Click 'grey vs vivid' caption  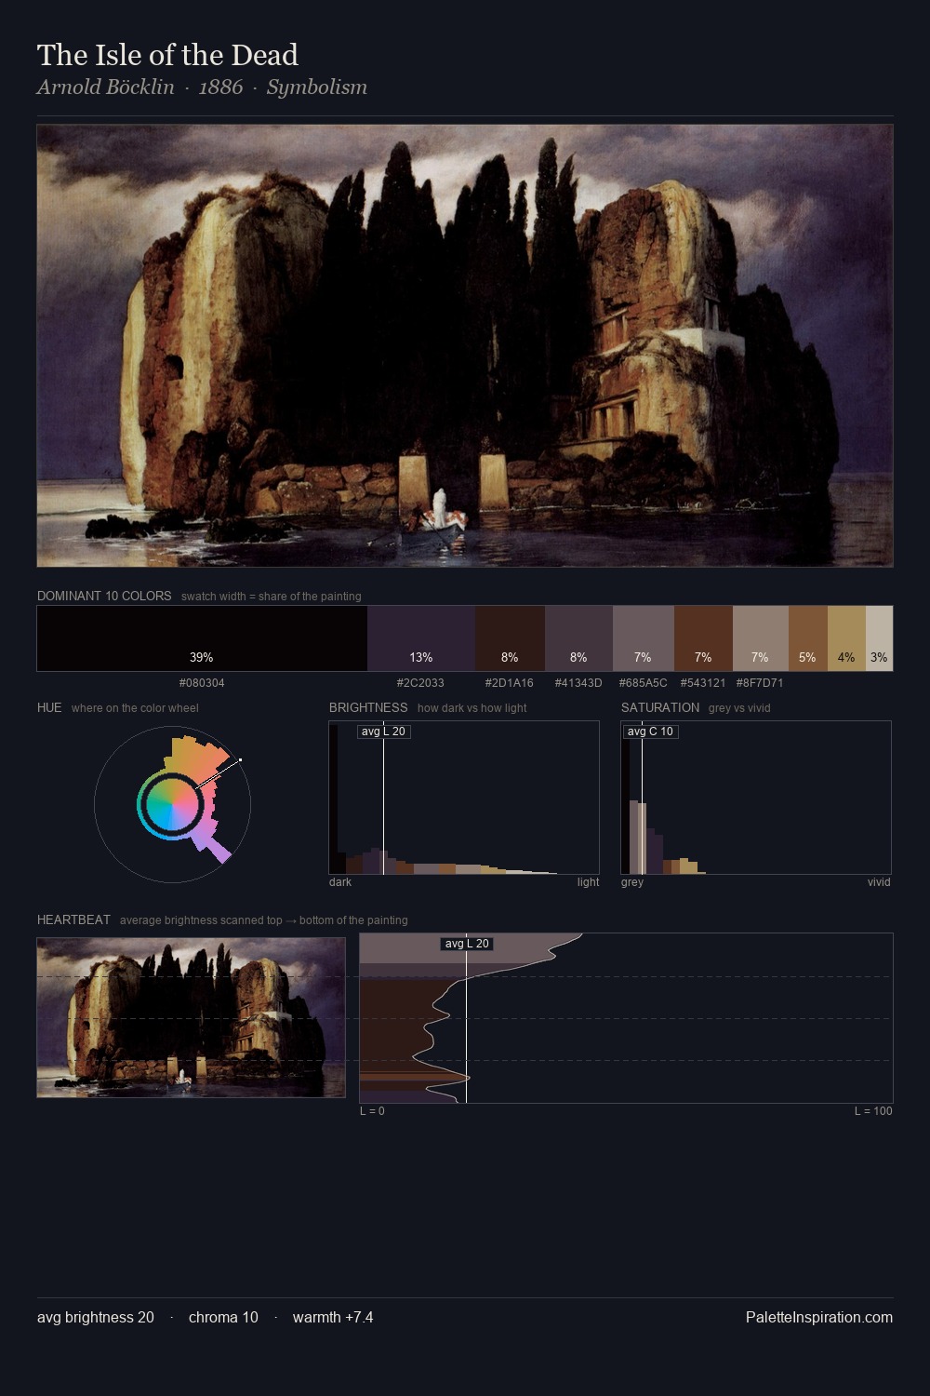click(x=739, y=708)
